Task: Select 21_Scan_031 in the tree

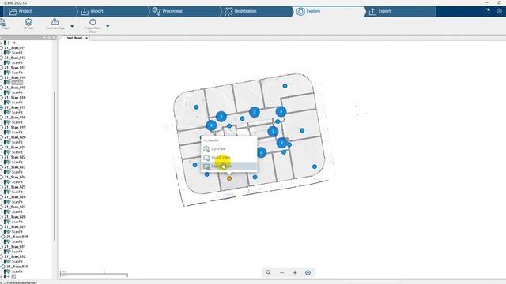Action: [15, 247]
